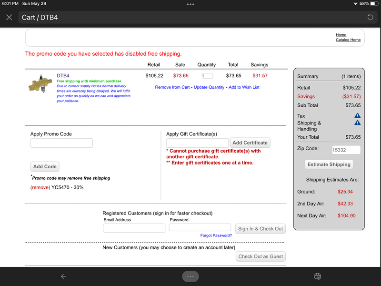Screen dimensions: 381x286
Task: Open the DTB4 product link
Action: pos(63,76)
